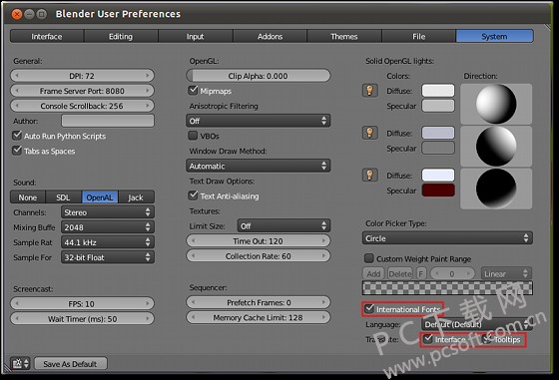
Task: Toggle the Translate Tooltips checkbox
Action: click(487, 339)
